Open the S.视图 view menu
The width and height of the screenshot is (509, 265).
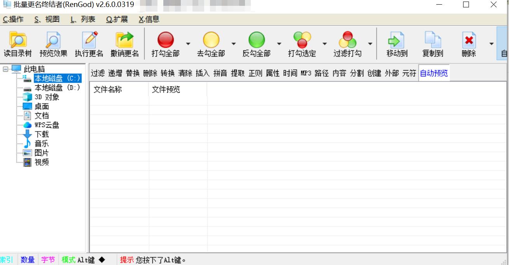[x=47, y=19]
